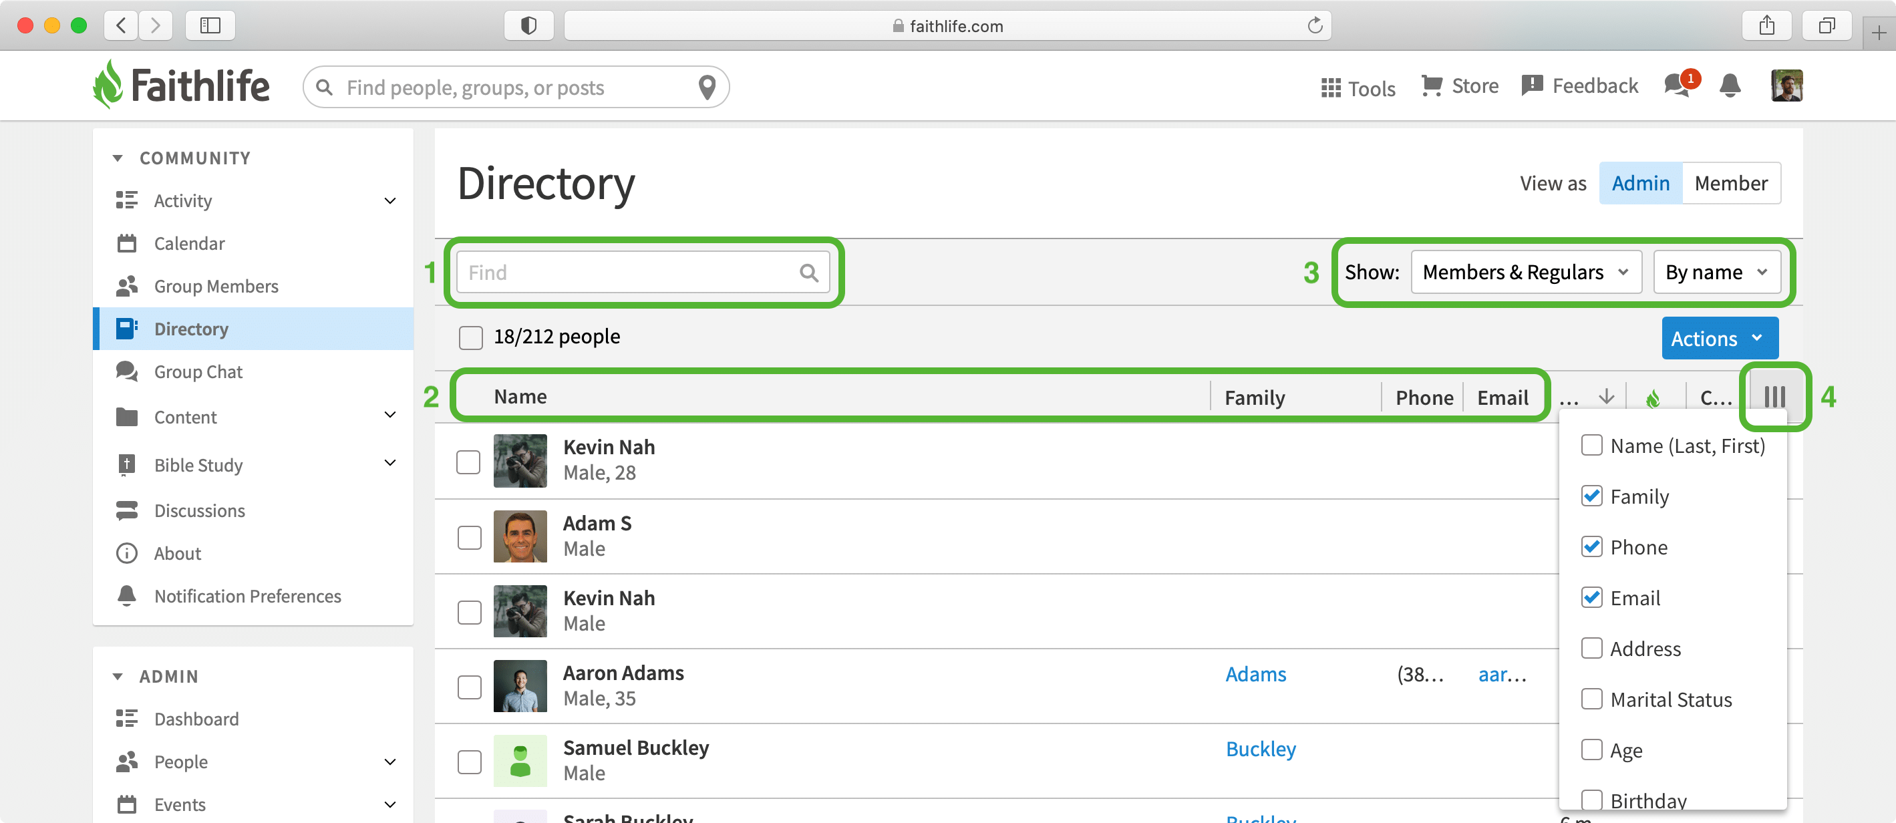Image resolution: width=1896 pixels, height=823 pixels.
Task: Expand the Bible Study chevron
Action: [x=390, y=463]
